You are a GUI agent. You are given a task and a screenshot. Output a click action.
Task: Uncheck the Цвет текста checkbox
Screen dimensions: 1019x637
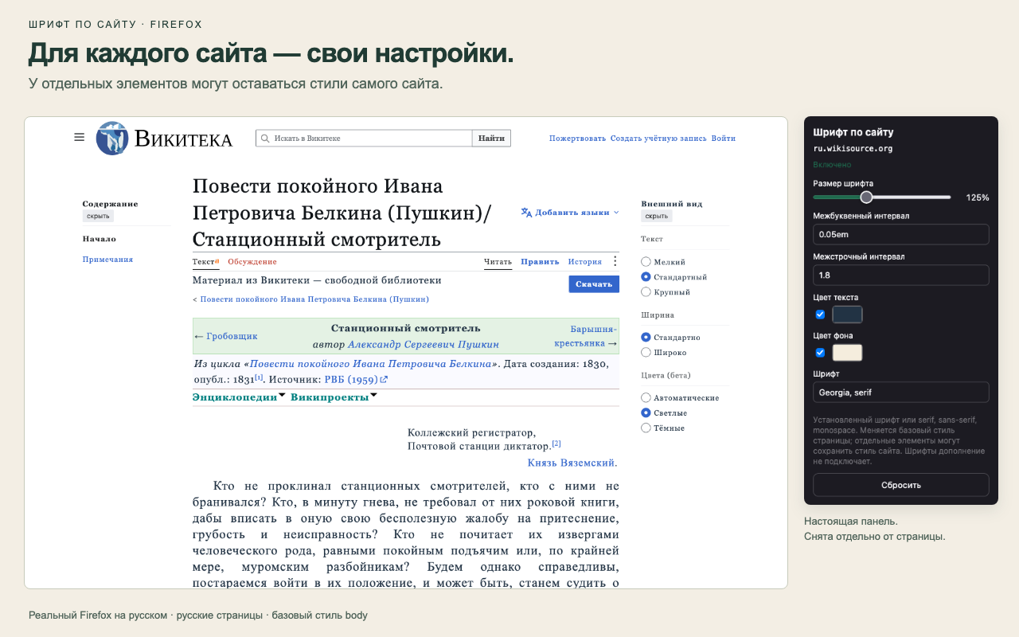coord(820,315)
